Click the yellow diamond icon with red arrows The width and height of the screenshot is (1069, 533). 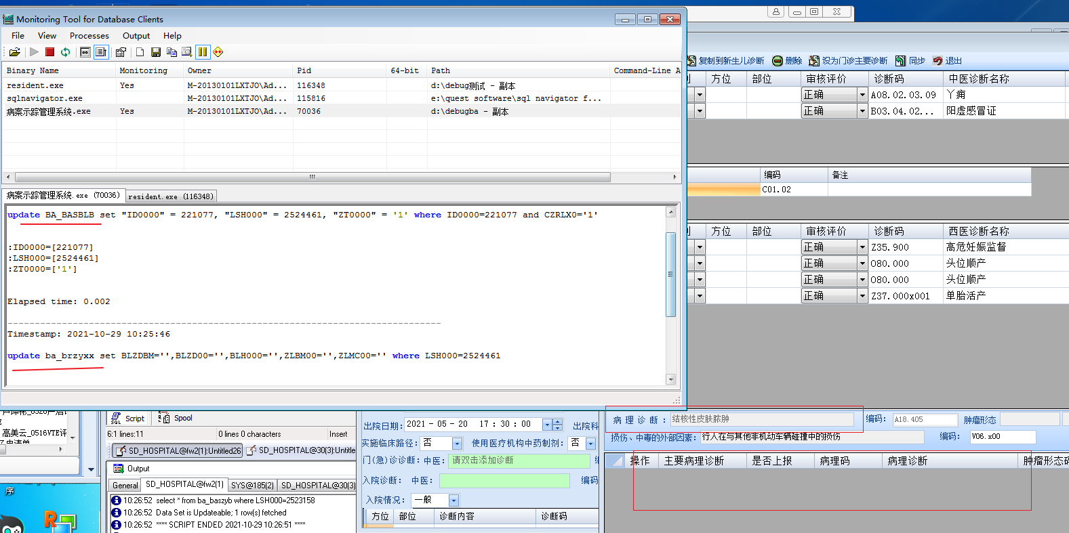(218, 52)
